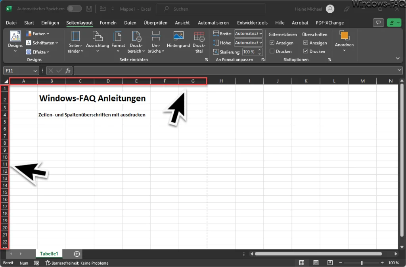Image resolution: width=406 pixels, height=267 pixels.
Task: Collapse the ribbon with the chevron
Action: pyautogui.click(x=398, y=59)
